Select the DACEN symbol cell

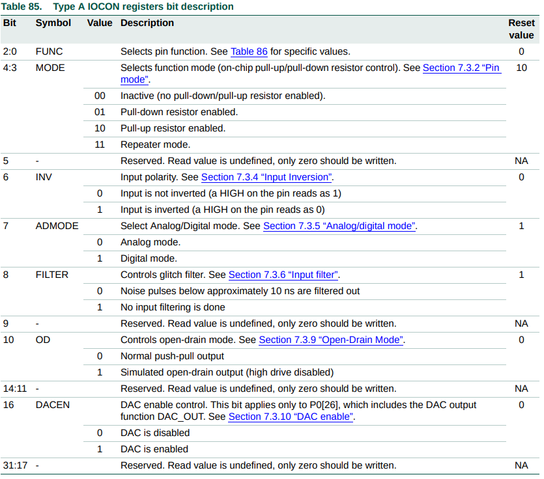point(53,405)
